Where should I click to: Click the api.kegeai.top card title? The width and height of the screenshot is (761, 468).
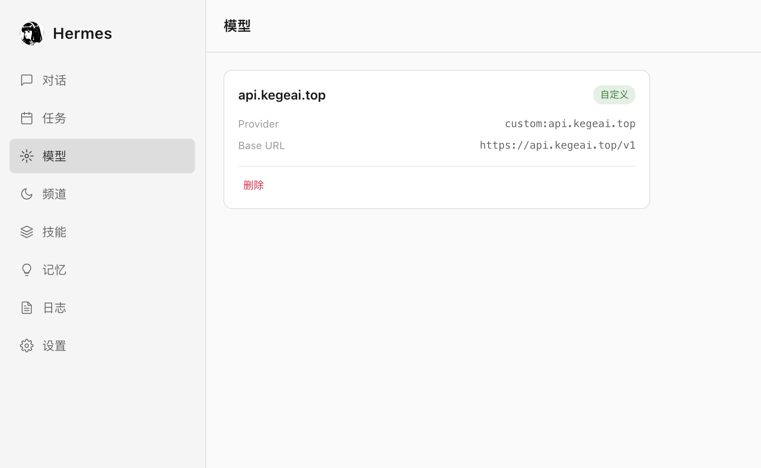coord(282,95)
